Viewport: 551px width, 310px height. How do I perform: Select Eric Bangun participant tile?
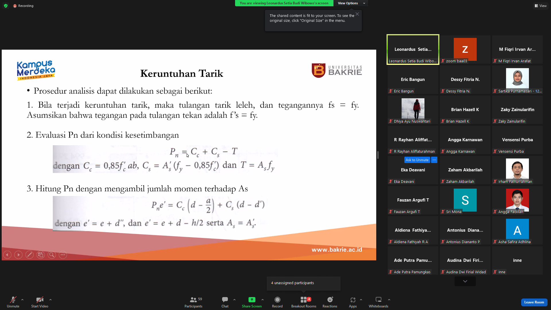(413, 80)
